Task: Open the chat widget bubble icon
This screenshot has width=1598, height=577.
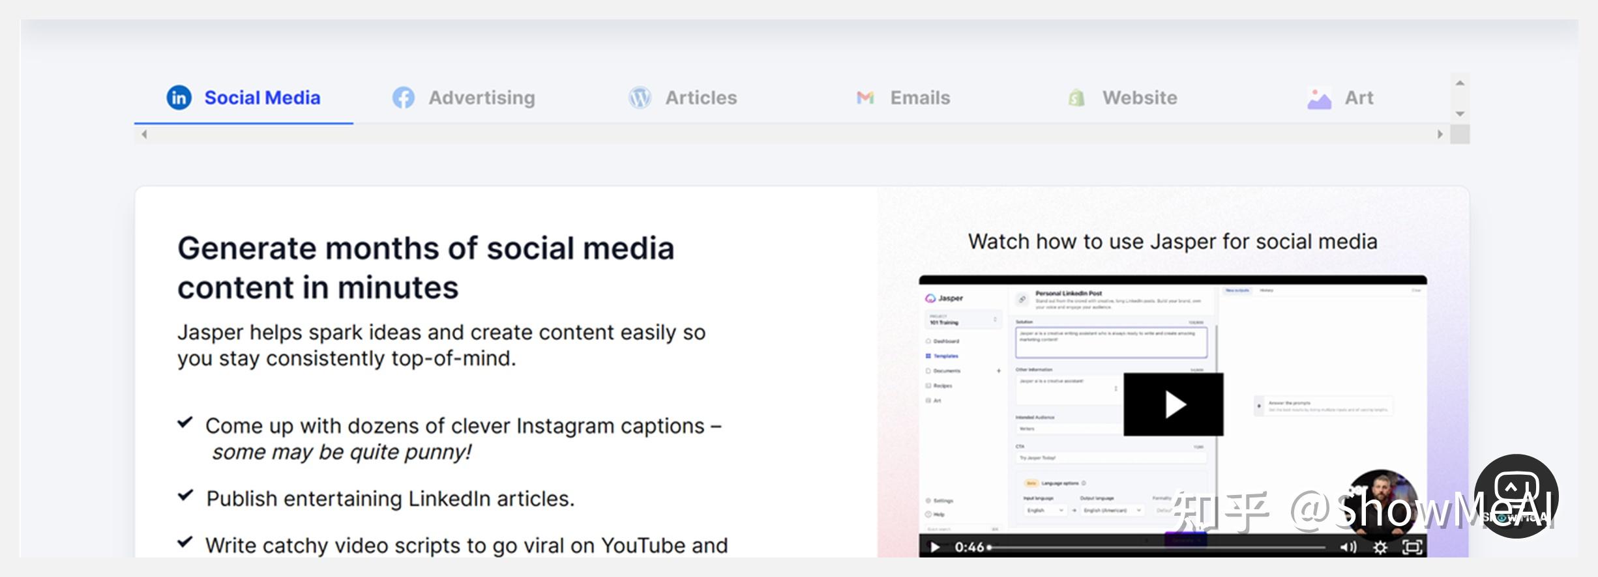Action: click(1516, 496)
